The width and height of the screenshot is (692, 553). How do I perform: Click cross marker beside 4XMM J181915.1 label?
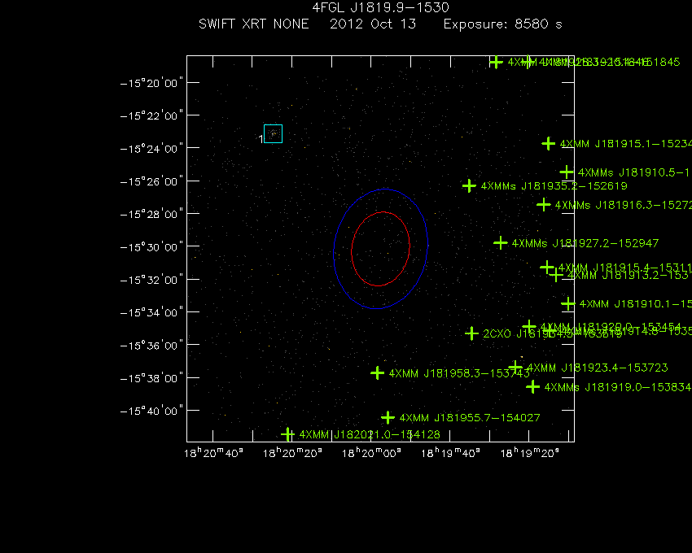[x=548, y=143]
